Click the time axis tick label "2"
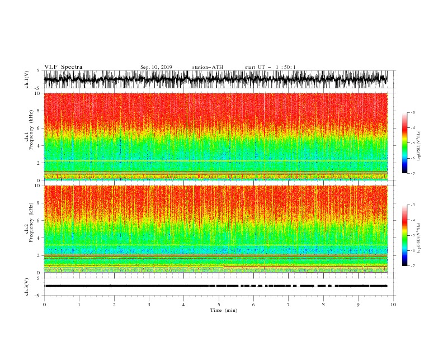This screenshot has height=342, width=443. 114,305
